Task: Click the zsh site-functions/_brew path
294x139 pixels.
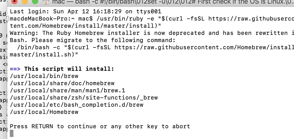Action: point(84,97)
